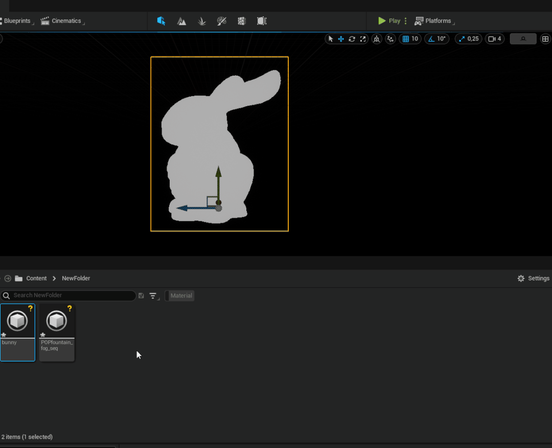The width and height of the screenshot is (552, 448).
Task: Select the POPfountain_fog_seq asset thumbnail
Action: click(x=57, y=322)
